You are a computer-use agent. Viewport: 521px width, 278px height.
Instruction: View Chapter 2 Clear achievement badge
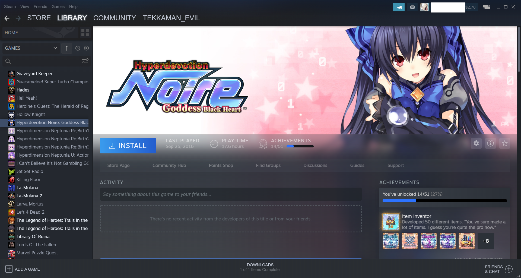pos(448,241)
